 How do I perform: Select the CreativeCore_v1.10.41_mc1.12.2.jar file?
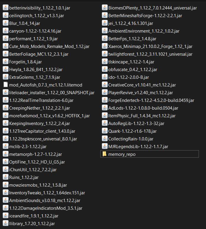tap(142, 85)
